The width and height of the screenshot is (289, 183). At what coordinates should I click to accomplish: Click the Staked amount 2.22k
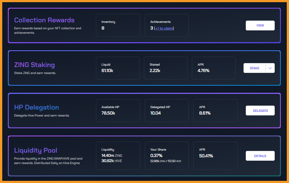click(x=155, y=70)
